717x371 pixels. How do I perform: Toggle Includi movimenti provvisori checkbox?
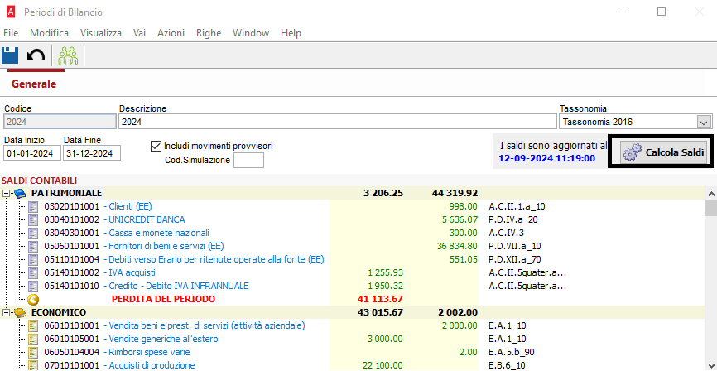point(155,147)
